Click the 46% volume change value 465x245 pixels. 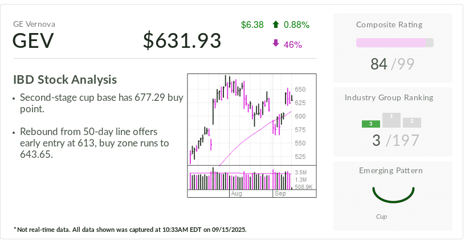(292, 44)
